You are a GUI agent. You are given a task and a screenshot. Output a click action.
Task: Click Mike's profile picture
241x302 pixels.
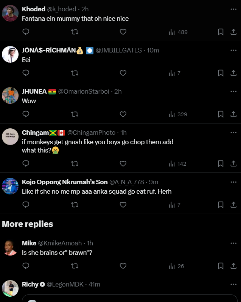pyautogui.click(x=10, y=248)
